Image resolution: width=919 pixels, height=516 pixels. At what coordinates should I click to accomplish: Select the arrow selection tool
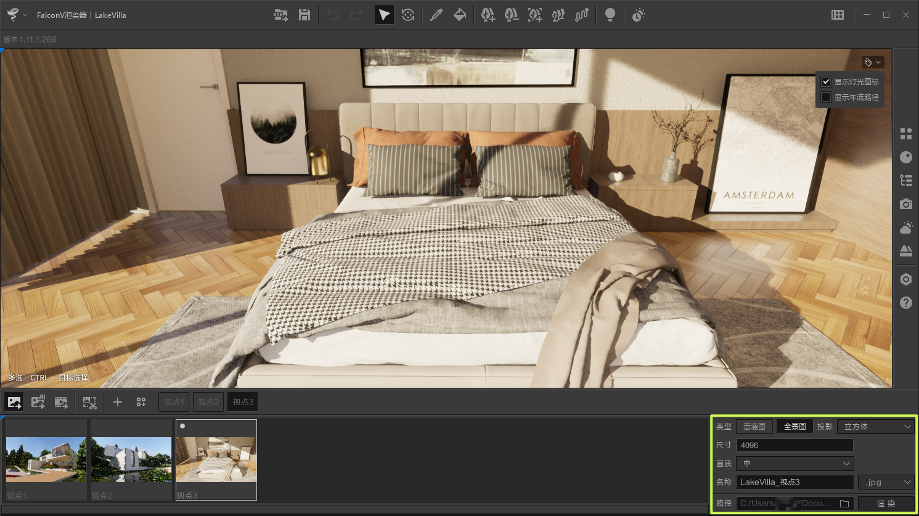coord(384,15)
